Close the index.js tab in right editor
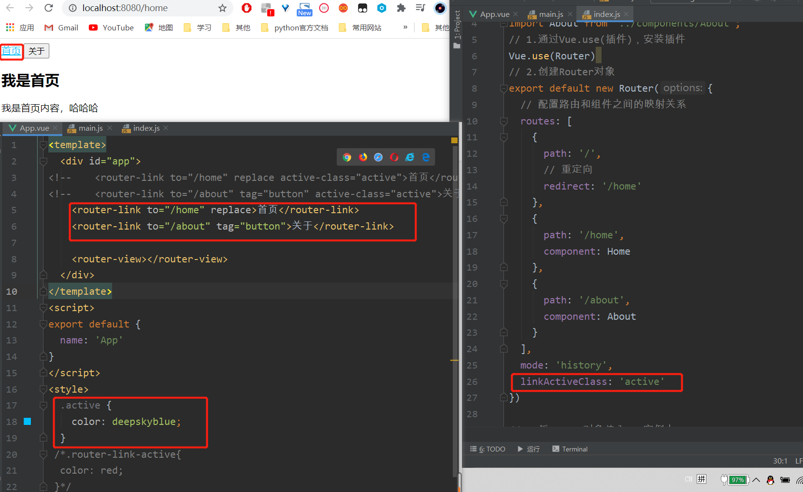The height and width of the screenshot is (492, 803). tap(626, 14)
